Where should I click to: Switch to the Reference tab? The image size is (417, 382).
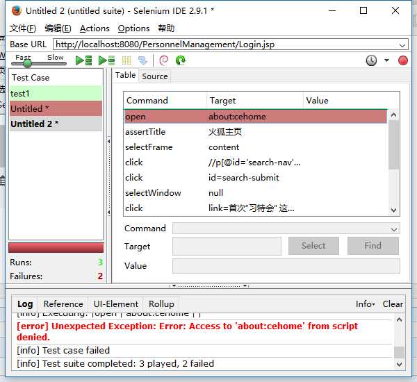[63, 304]
